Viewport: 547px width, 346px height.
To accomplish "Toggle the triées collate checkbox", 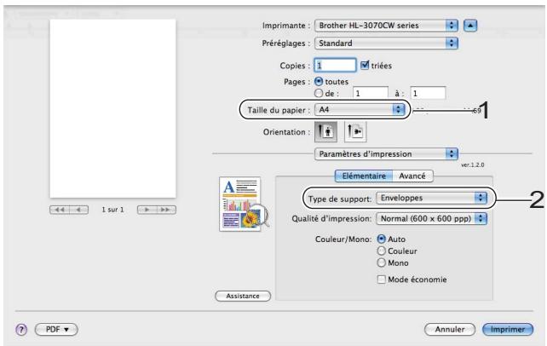I will point(365,66).
